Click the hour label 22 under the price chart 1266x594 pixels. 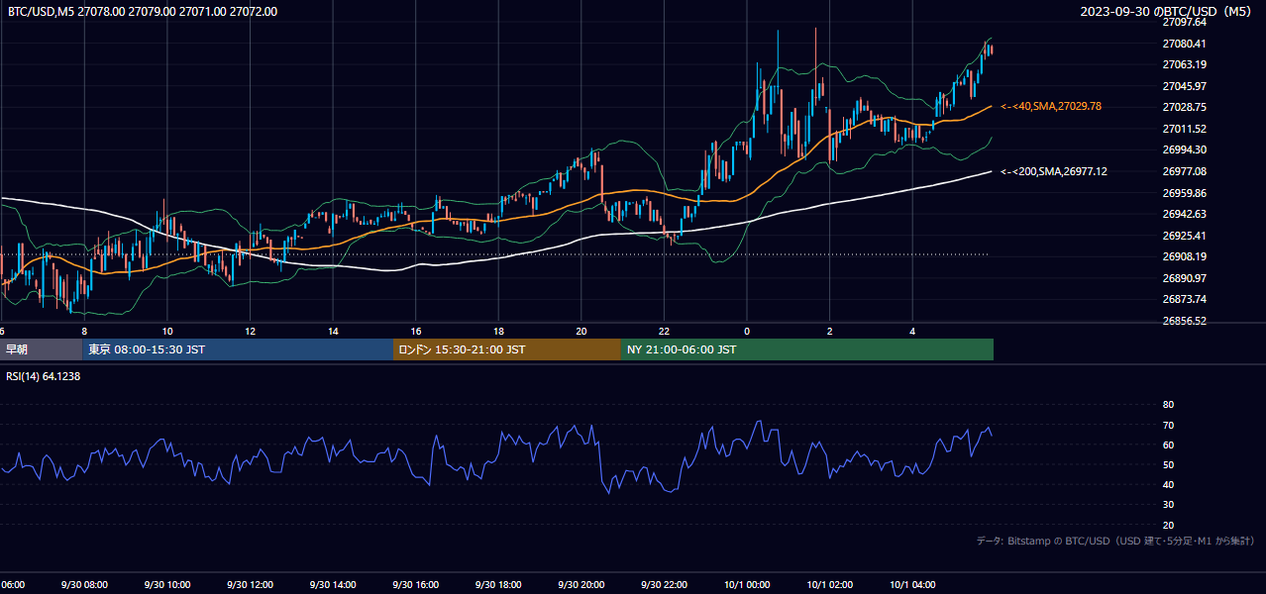coord(664,331)
